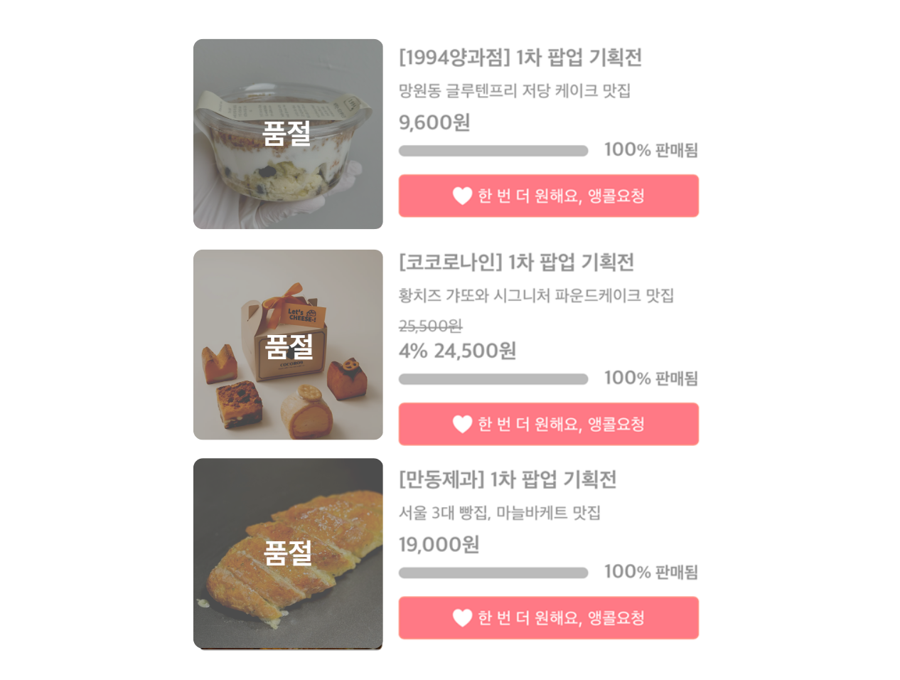Click the 코코로나인 sales progress bar

493,379
